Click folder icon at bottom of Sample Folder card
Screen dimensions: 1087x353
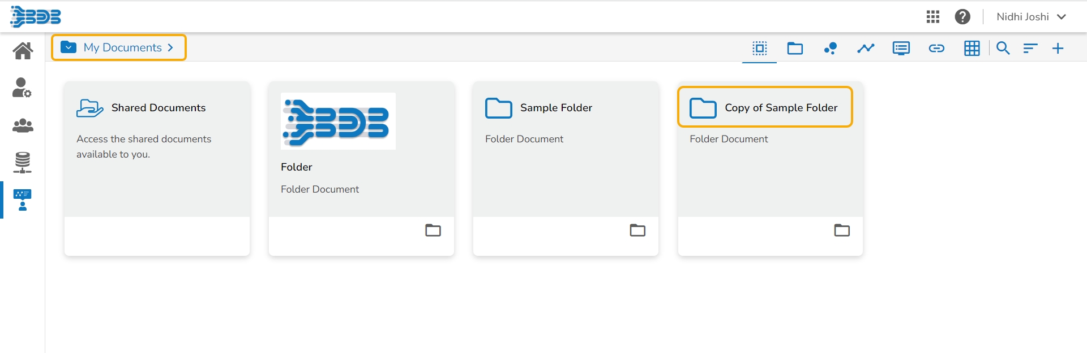637,230
